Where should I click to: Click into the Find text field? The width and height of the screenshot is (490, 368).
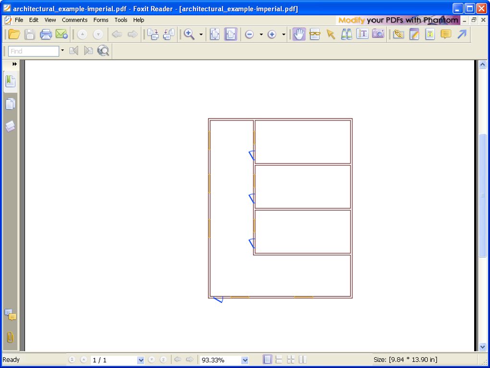coord(33,51)
